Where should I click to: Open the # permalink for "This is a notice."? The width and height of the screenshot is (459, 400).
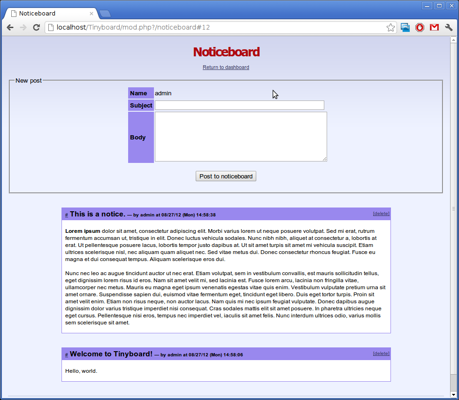tap(67, 215)
